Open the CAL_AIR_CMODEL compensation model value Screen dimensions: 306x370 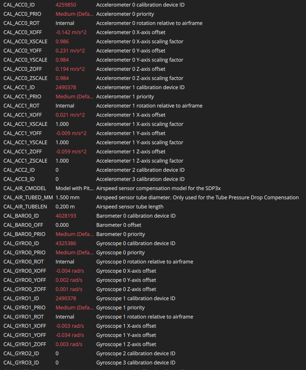tap(74, 188)
